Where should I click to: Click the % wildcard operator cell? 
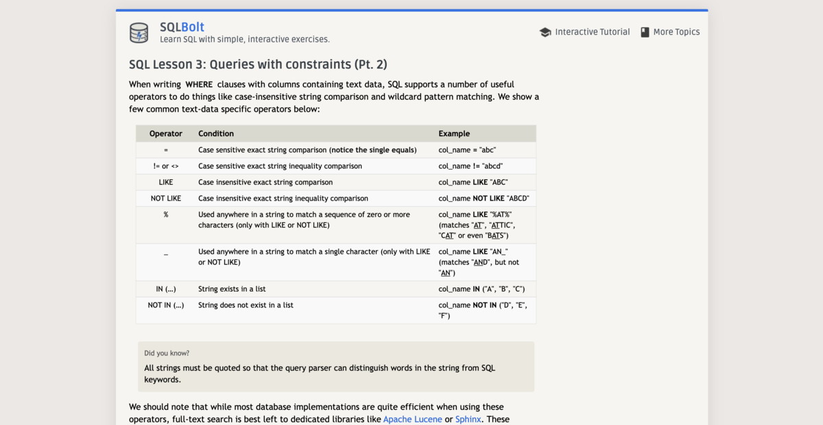point(165,214)
